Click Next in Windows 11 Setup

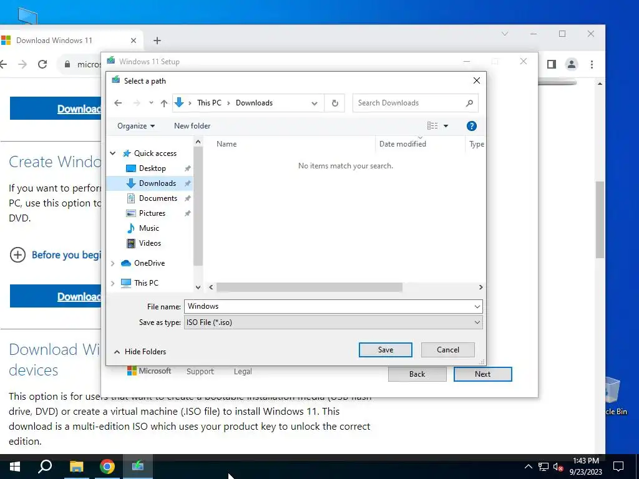click(x=482, y=374)
